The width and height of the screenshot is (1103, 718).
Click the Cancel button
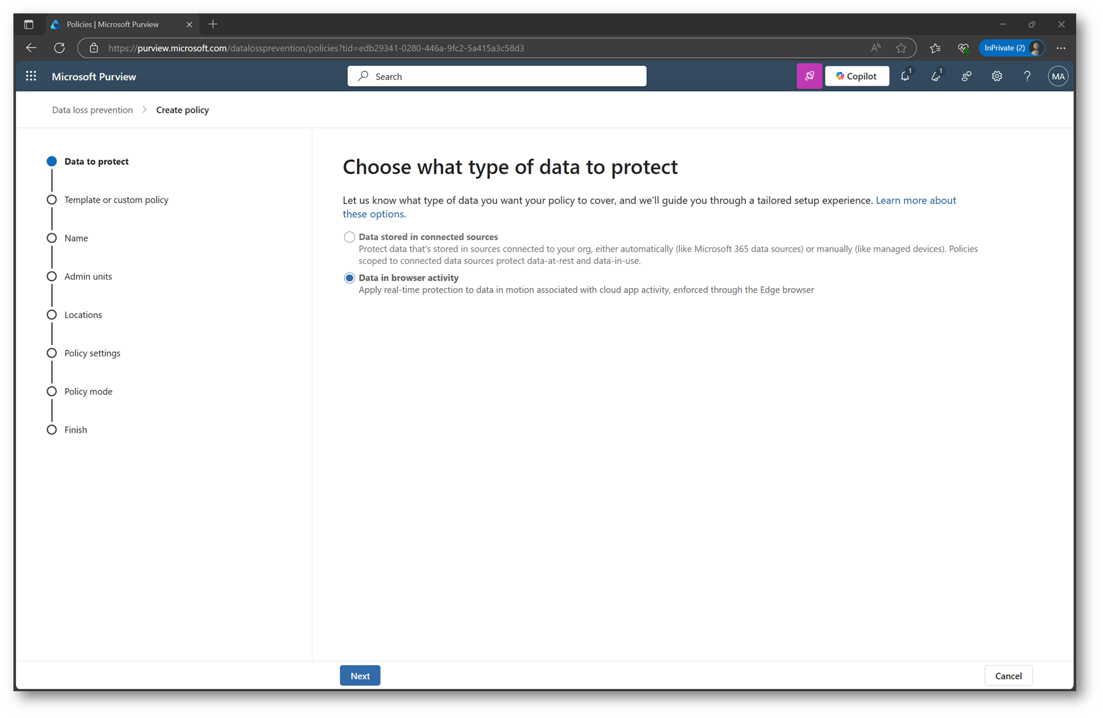point(1008,675)
